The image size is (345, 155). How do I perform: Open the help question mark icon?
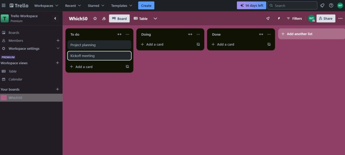click(331, 5)
